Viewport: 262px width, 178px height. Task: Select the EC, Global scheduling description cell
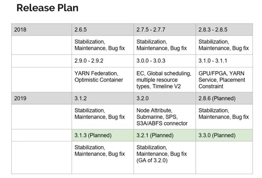pos(164,80)
